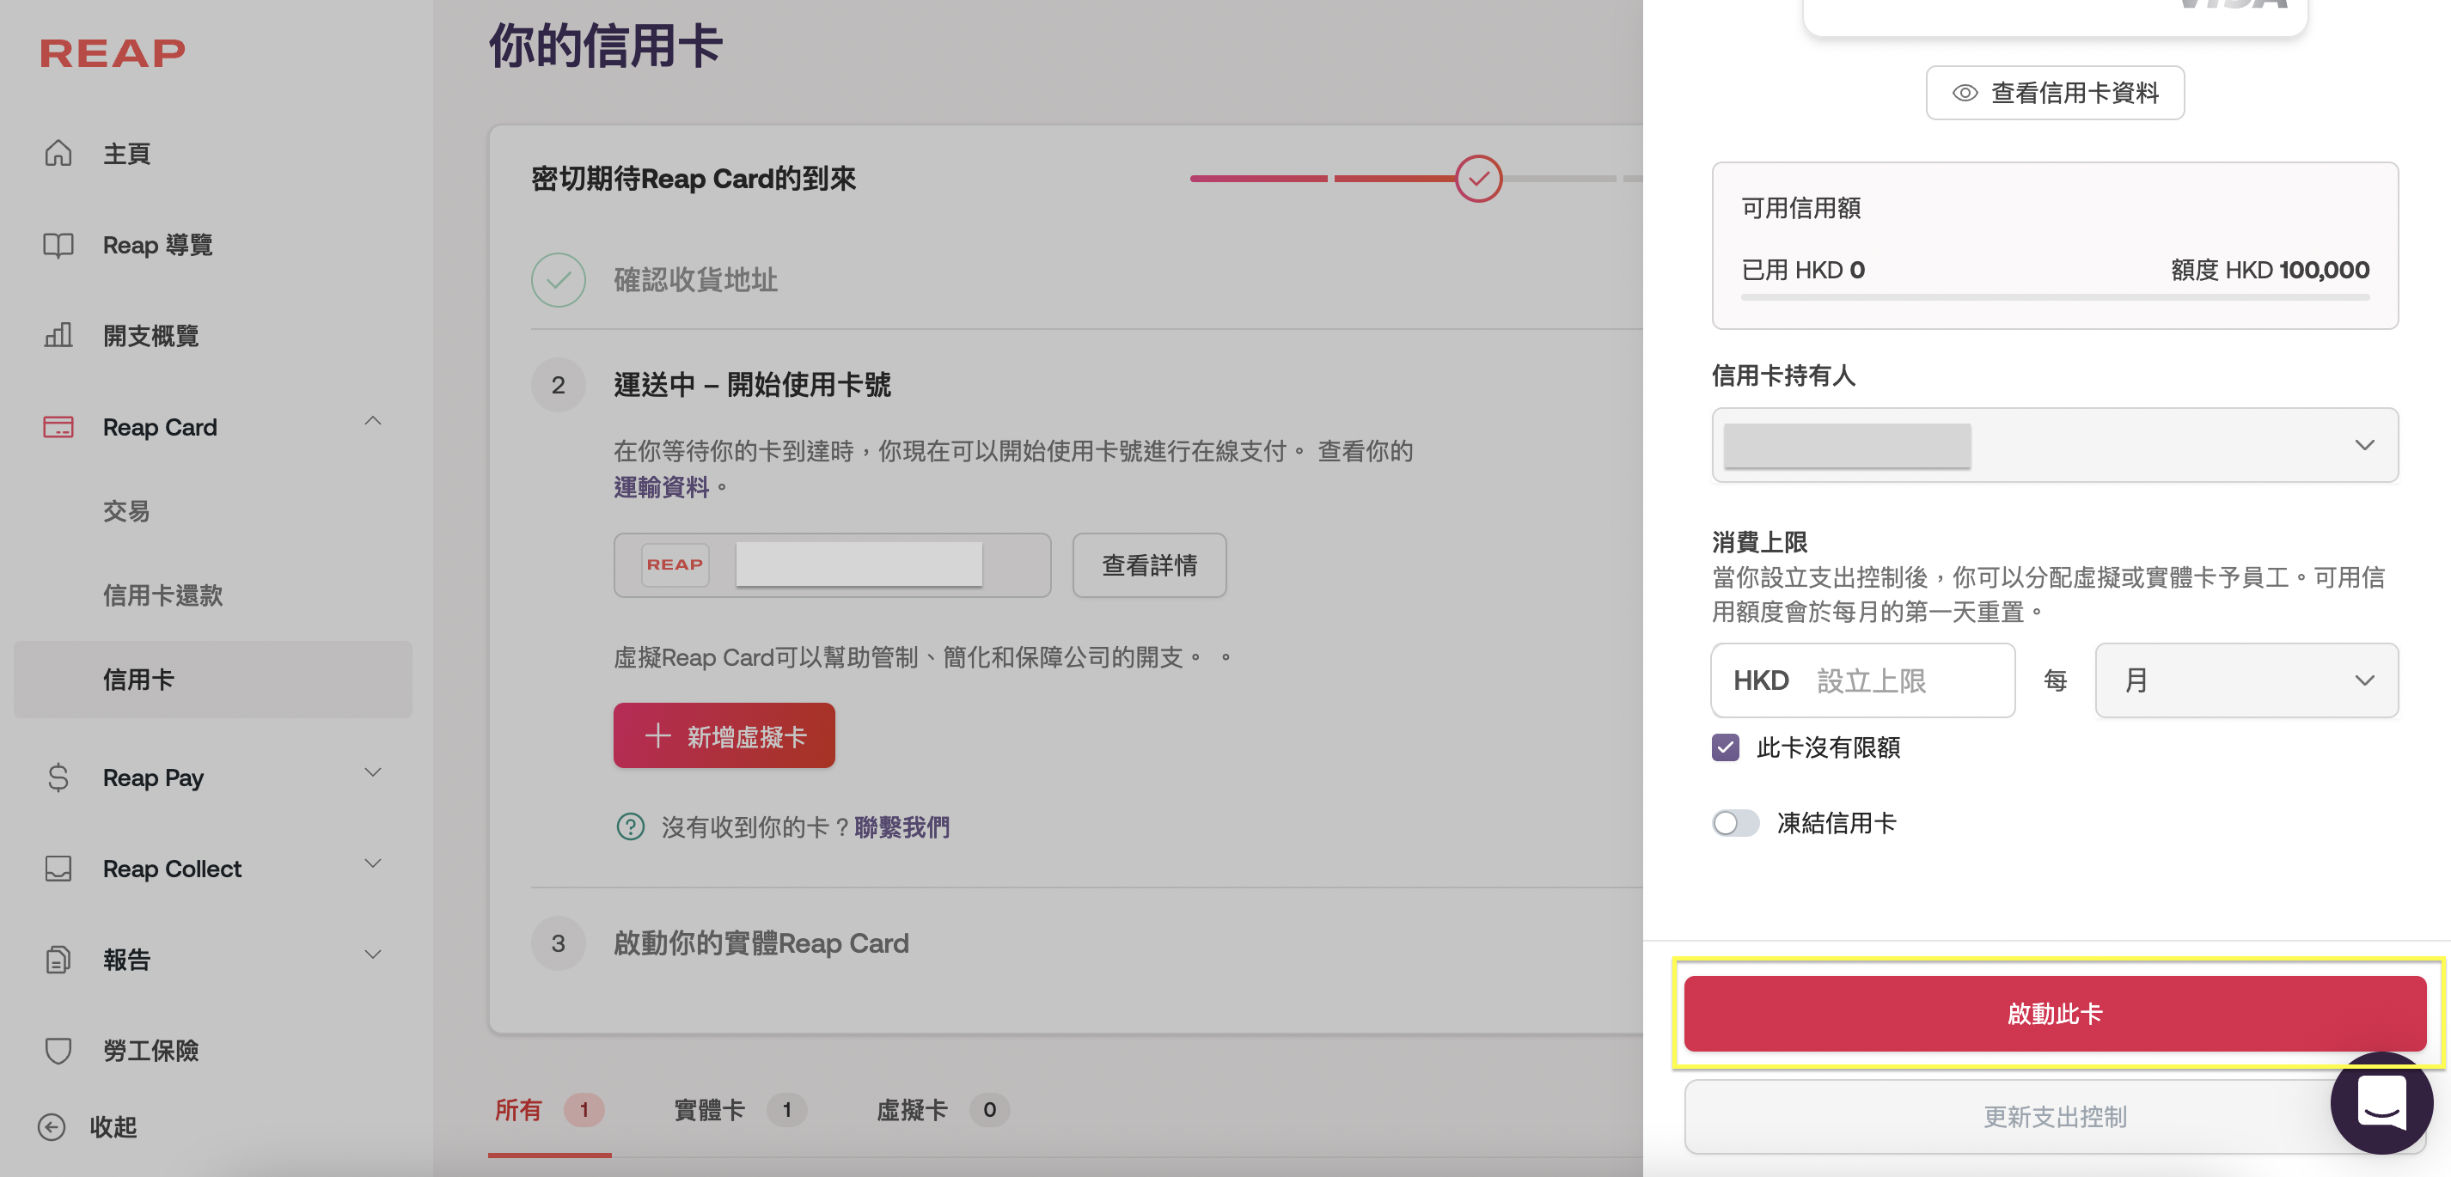Click the 開支概覽 bar chart icon
This screenshot has width=2451, height=1177.
coord(58,335)
